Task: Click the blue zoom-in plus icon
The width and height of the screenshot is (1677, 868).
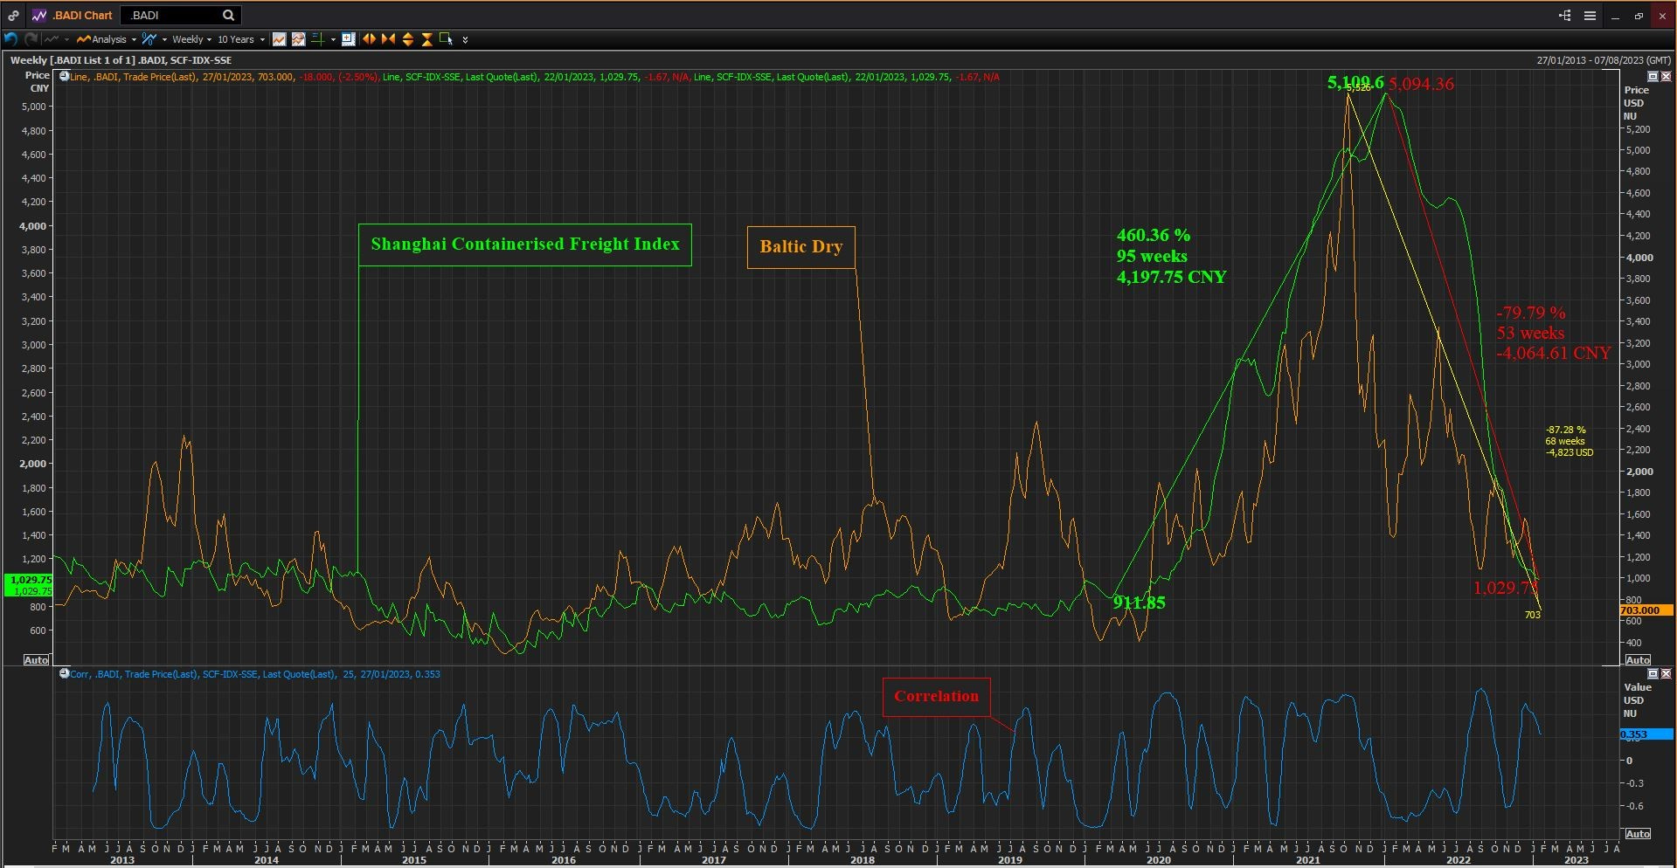Action: click(x=348, y=39)
